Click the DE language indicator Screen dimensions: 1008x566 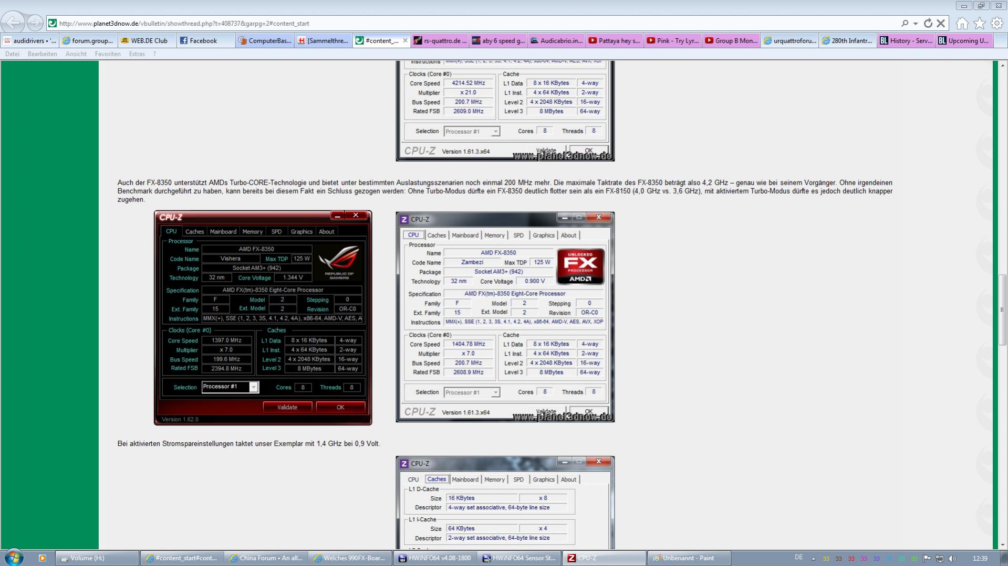[x=799, y=558]
